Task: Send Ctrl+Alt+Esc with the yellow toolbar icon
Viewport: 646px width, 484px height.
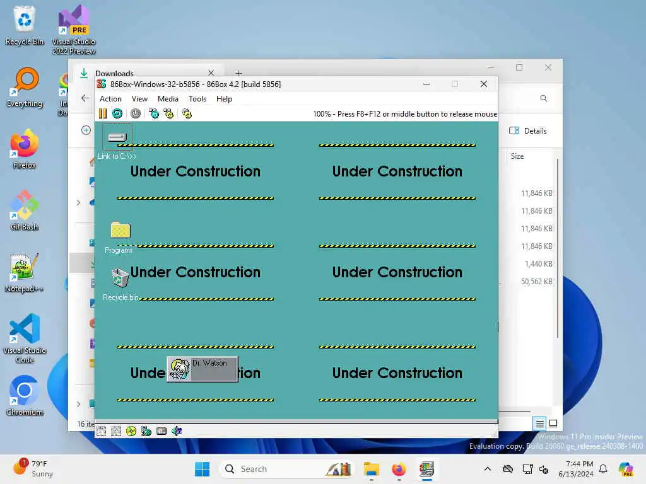Action: tap(168, 113)
